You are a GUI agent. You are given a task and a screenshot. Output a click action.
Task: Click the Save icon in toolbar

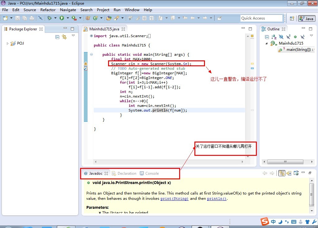coord(18,18)
